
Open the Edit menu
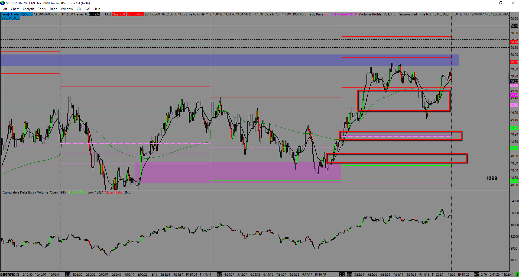tap(4, 9)
